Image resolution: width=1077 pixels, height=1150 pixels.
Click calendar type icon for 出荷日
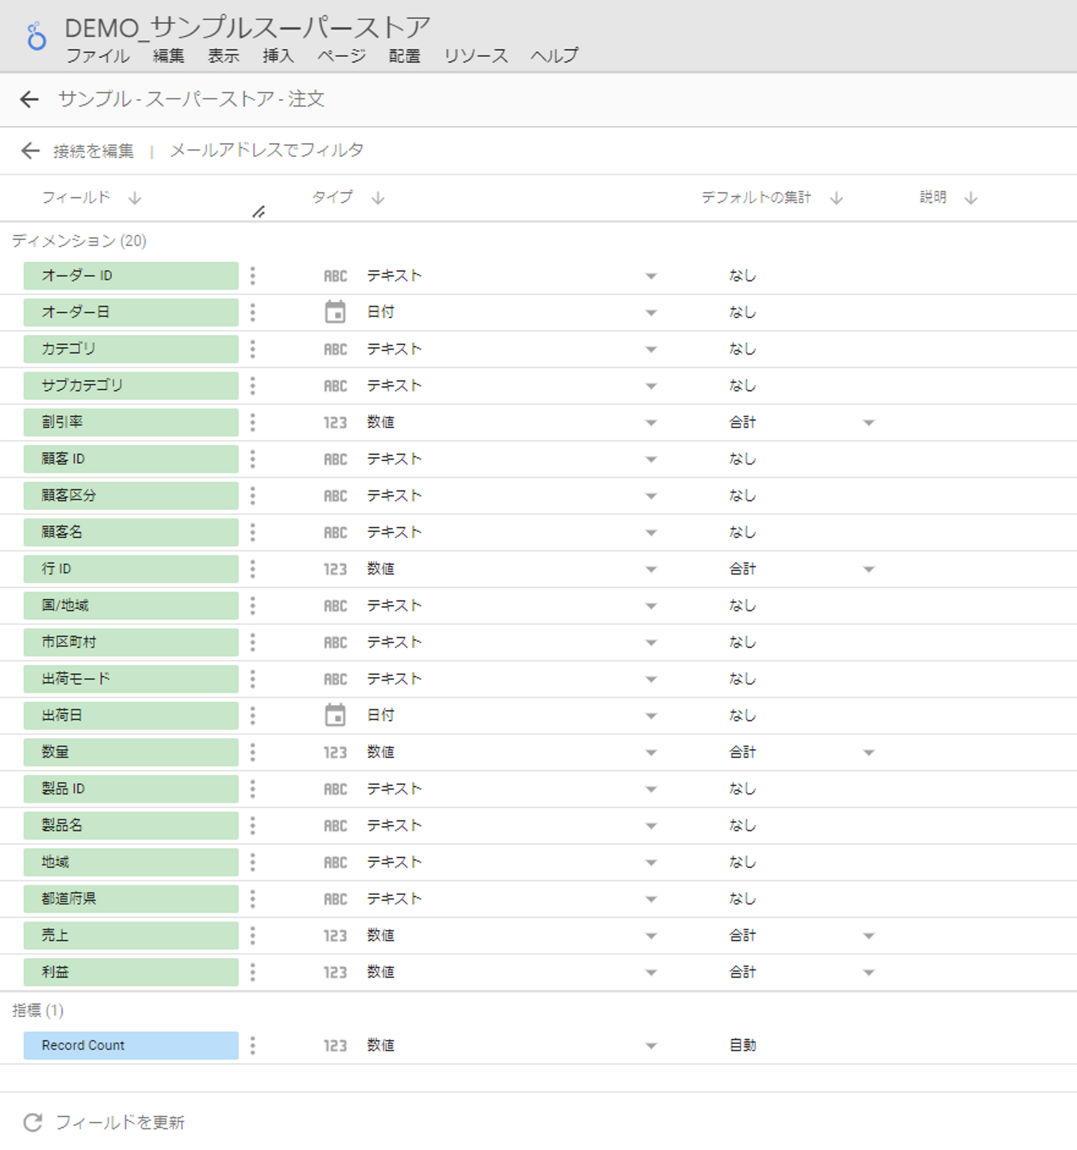coord(335,716)
